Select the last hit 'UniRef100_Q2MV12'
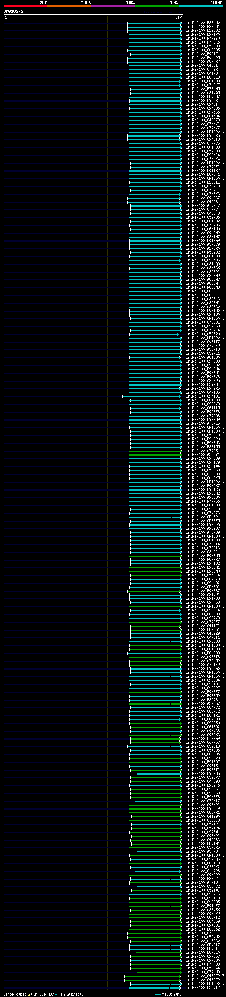Screen dimensions: 226x997 tap(202, 988)
